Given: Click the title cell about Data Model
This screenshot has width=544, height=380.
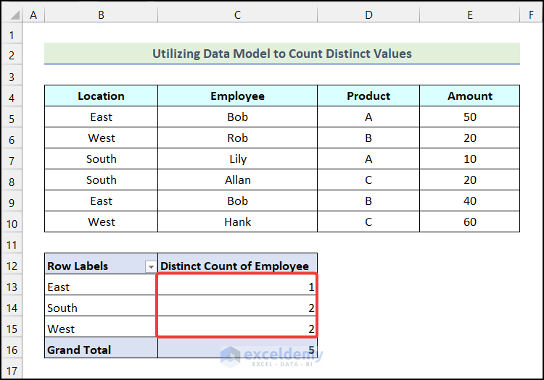Looking at the screenshot, I should pos(281,54).
